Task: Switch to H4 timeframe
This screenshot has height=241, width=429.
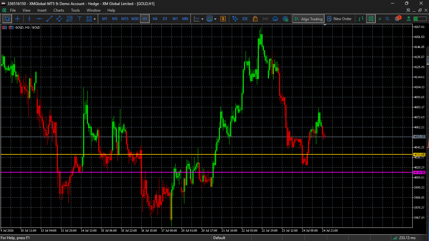Action: [x=155, y=19]
